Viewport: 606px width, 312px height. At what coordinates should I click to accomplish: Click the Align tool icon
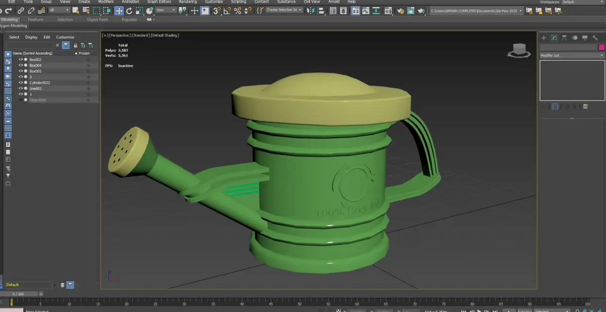click(321, 10)
